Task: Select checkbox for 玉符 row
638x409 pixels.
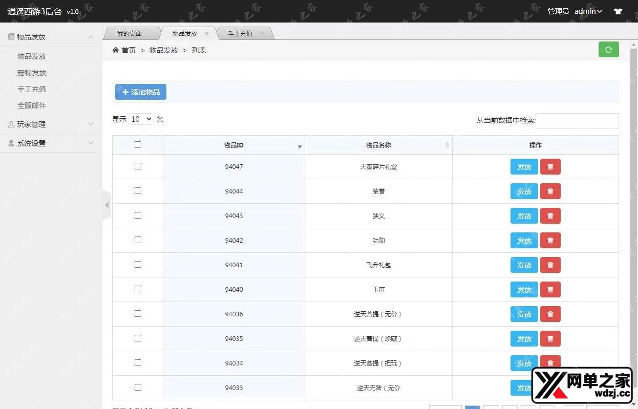Action: point(138,289)
